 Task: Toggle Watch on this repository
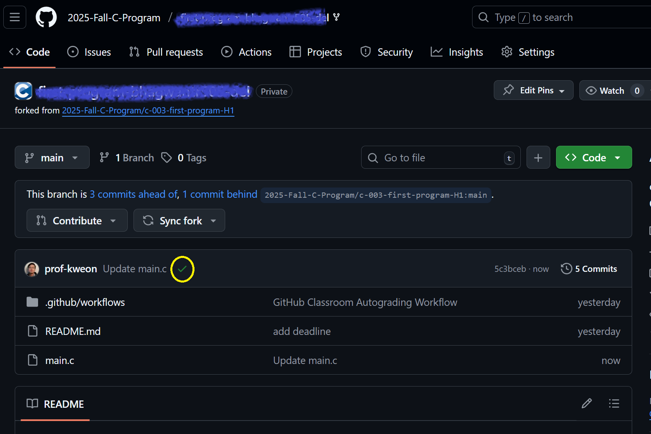click(x=605, y=90)
